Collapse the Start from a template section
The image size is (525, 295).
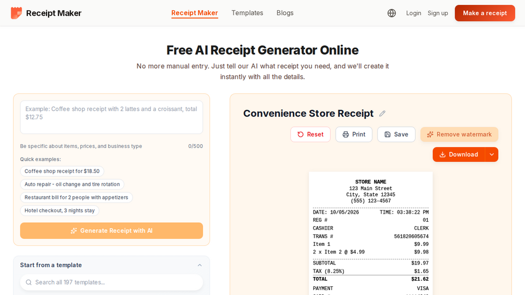(200, 265)
